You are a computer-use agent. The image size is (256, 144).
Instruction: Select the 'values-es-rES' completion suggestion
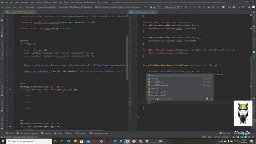(x=180, y=95)
